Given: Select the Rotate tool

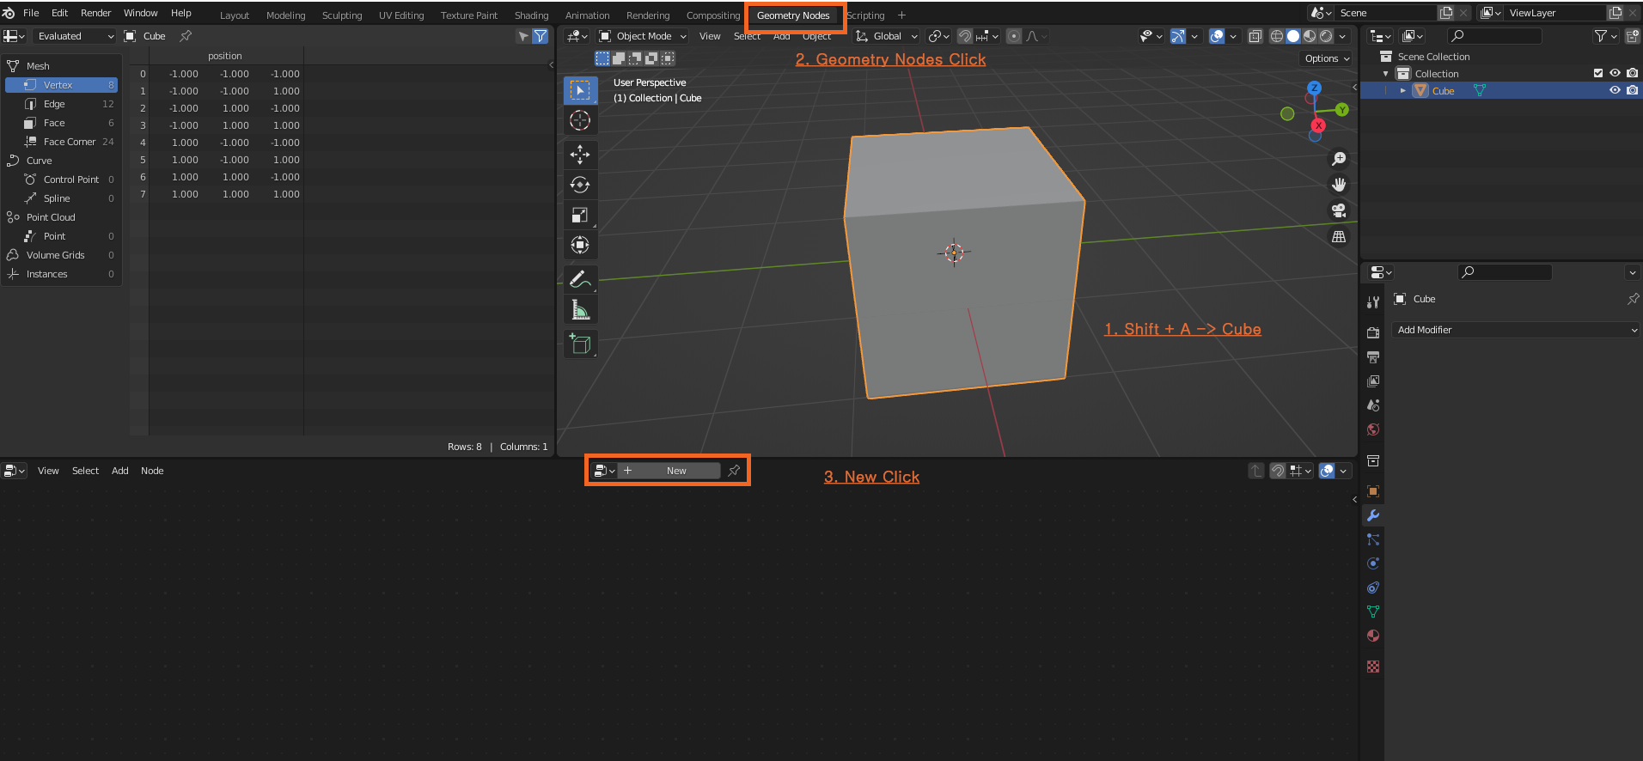Looking at the screenshot, I should [x=580, y=185].
